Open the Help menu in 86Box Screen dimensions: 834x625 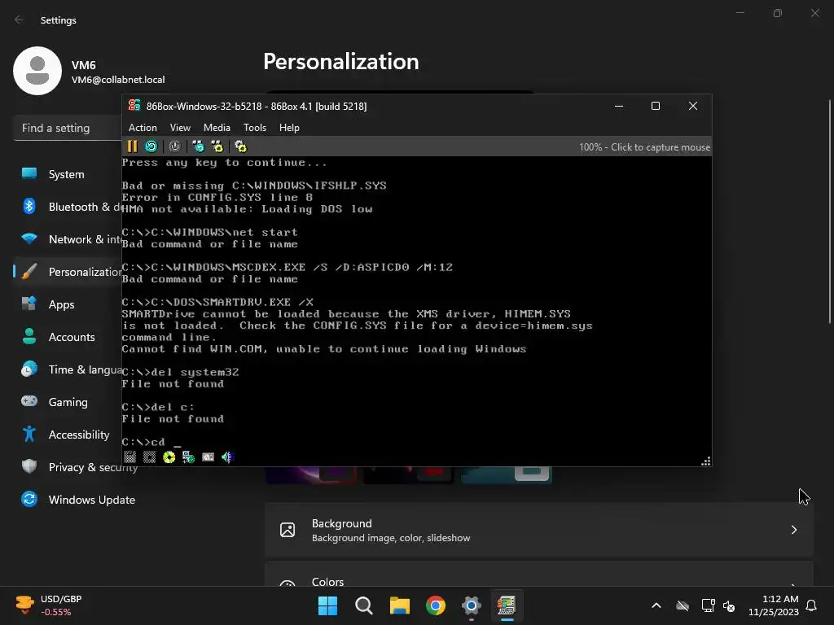click(289, 128)
